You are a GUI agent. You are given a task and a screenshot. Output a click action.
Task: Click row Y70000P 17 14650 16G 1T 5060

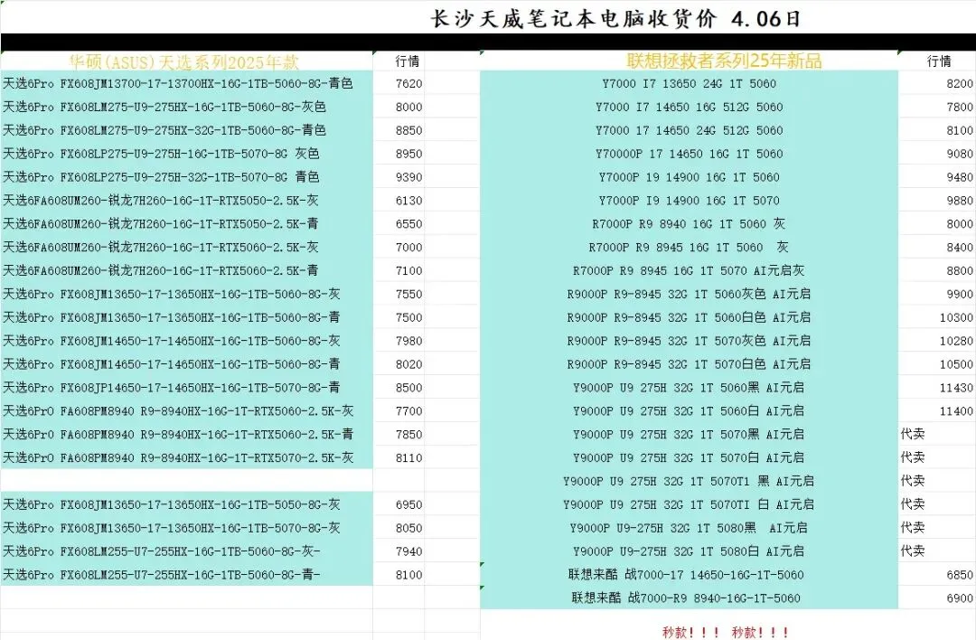point(689,154)
